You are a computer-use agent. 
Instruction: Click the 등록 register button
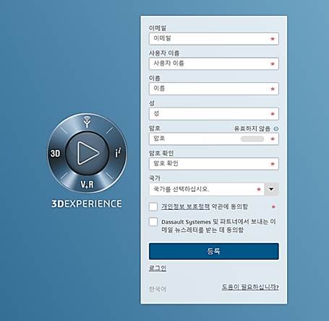214,251
